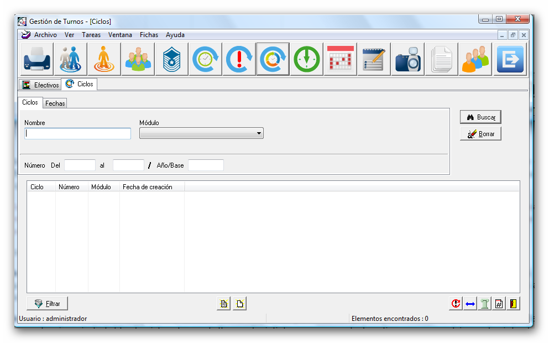Open the military rank insignia tool
Image resolution: width=549 pixels, height=343 pixels.
tap(171, 59)
